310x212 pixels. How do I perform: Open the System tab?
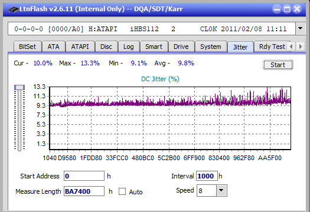pos(211,47)
